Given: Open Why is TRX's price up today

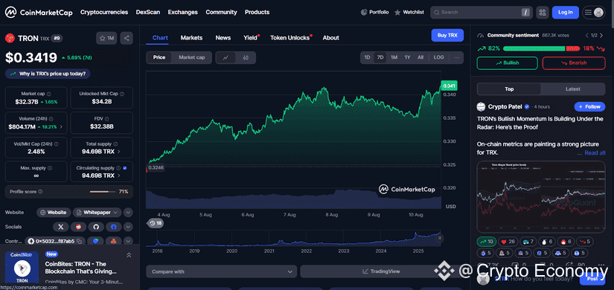Looking at the screenshot, I should tap(48, 74).
